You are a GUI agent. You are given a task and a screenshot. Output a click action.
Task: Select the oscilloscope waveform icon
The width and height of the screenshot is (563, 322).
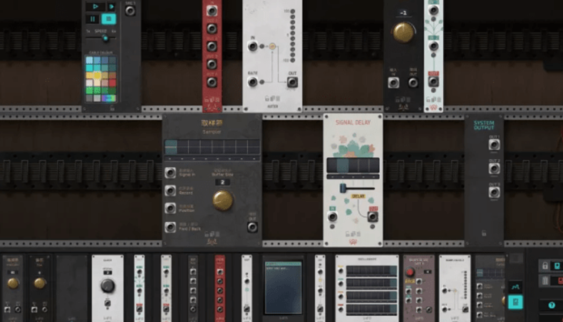516,286
